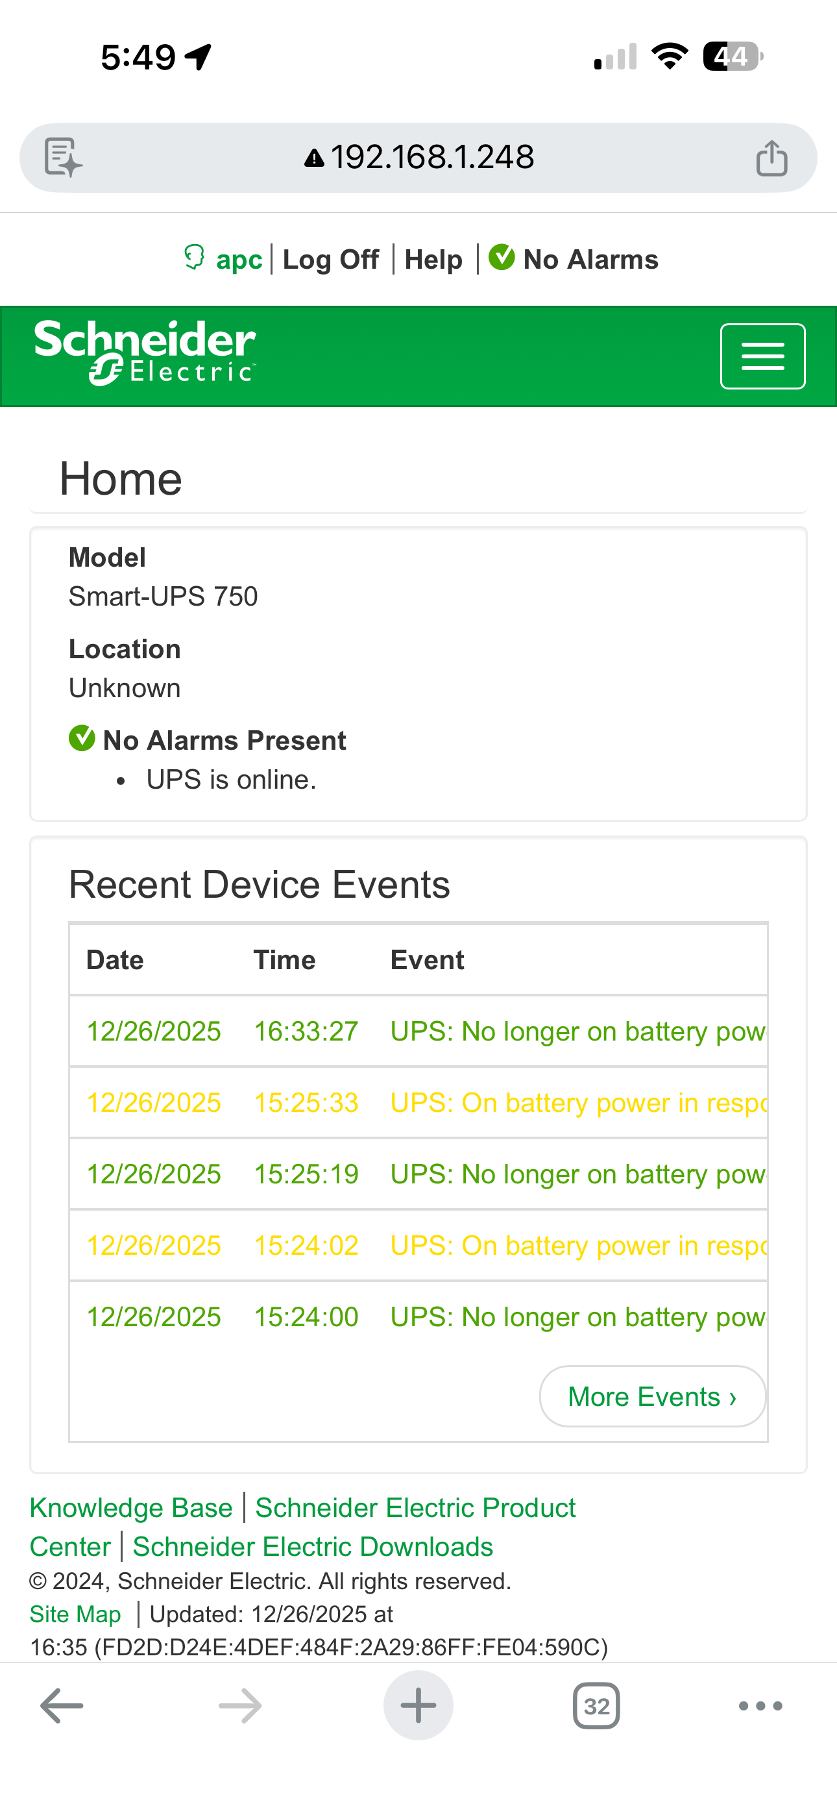
Task: Open the Site Map link
Action: point(75,1614)
